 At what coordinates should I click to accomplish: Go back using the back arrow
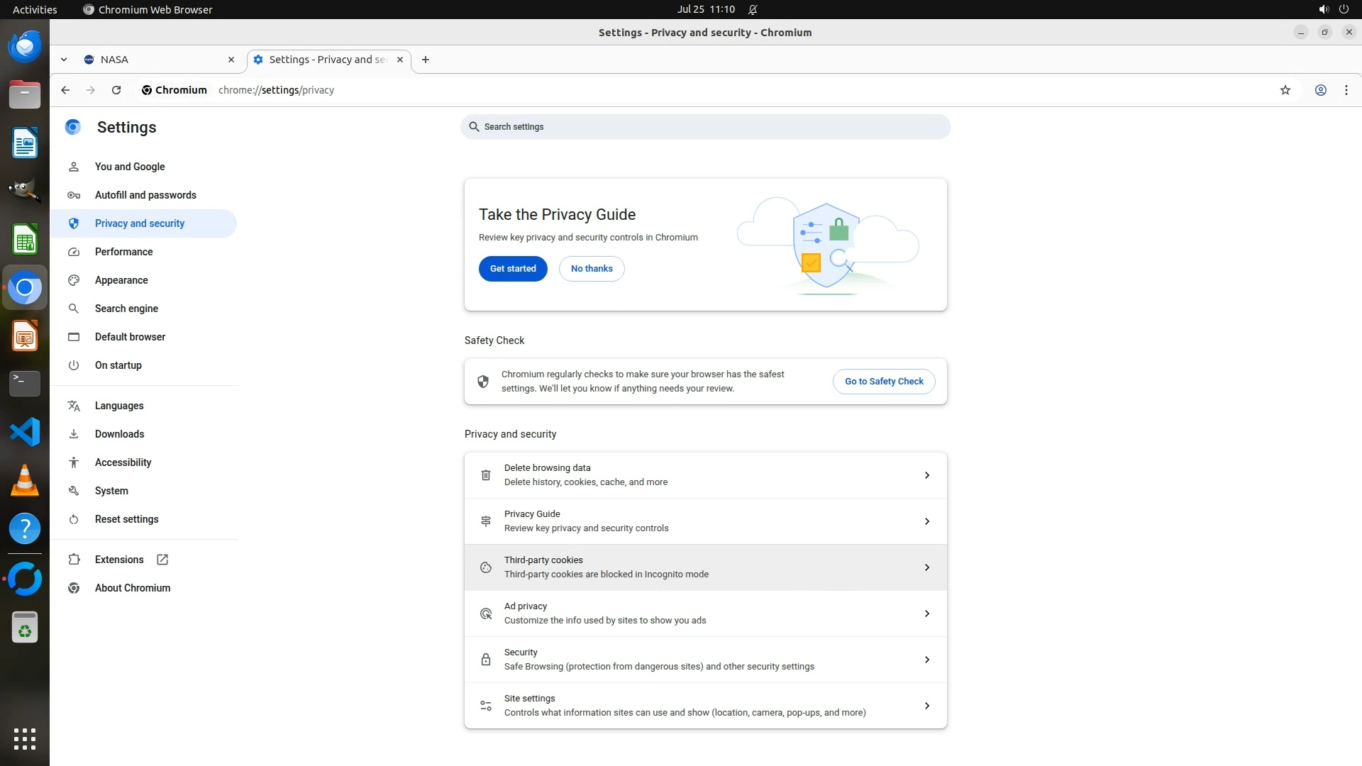[x=65, y=90]
